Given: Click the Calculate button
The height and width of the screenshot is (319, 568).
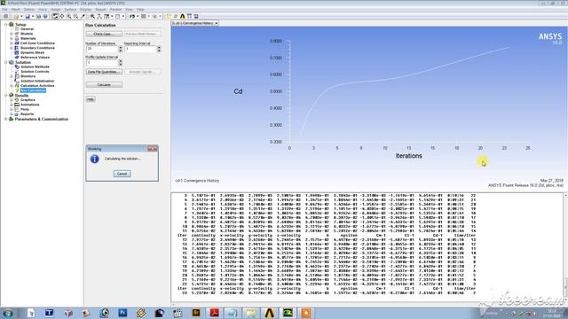Looking at the screenshot, I should tap(104, 85).
